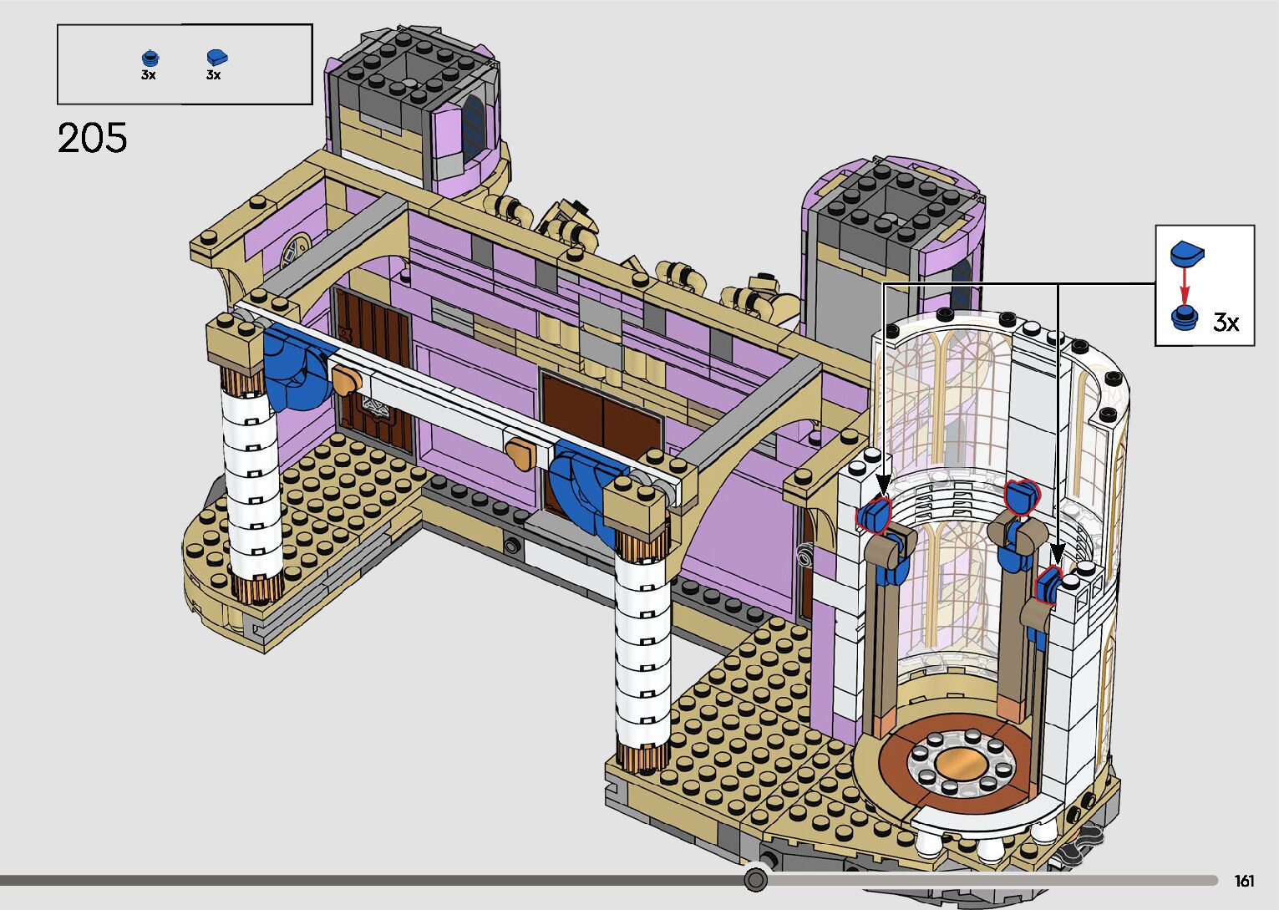Viewport: 1279px width, 910px height.
Task: Select the blue round plate in callout box
Action: [x=1184, y=318]
